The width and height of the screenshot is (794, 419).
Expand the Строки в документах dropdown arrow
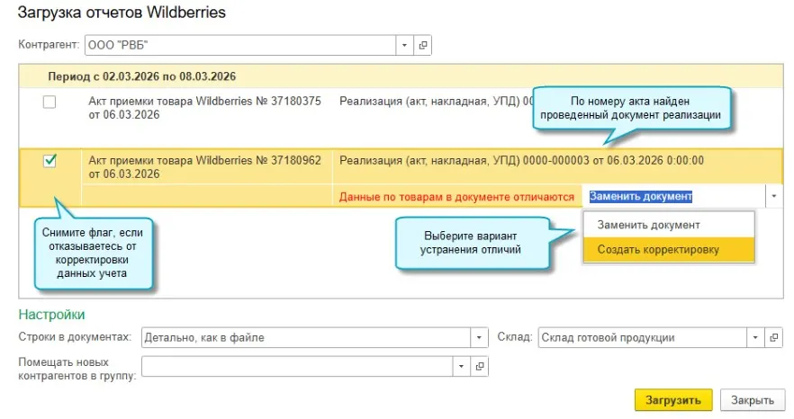479,337
